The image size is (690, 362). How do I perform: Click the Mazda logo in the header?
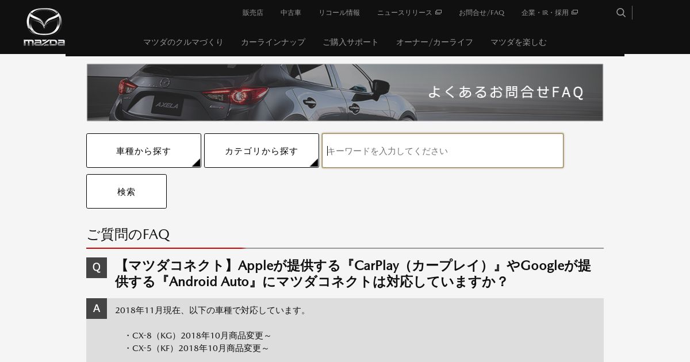44,27
